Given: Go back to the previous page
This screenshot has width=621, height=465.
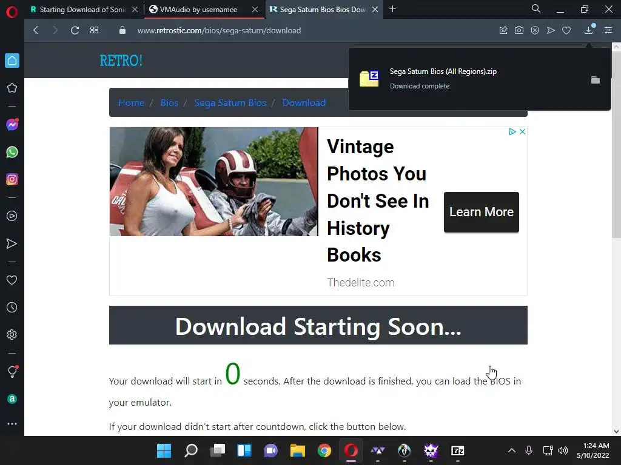Looking at the screenshot, I should pos(36,30).
